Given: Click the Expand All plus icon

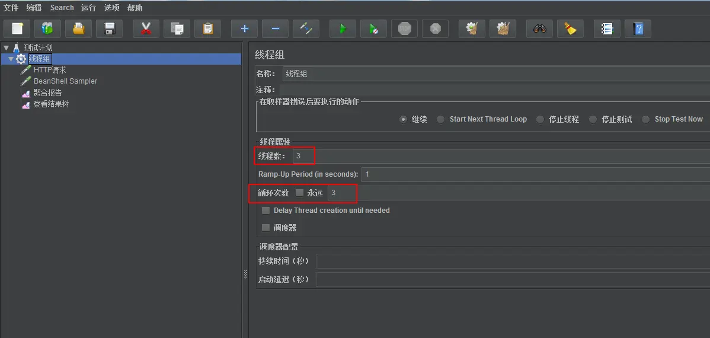Looking at the screenshot, I should point(245,28).
